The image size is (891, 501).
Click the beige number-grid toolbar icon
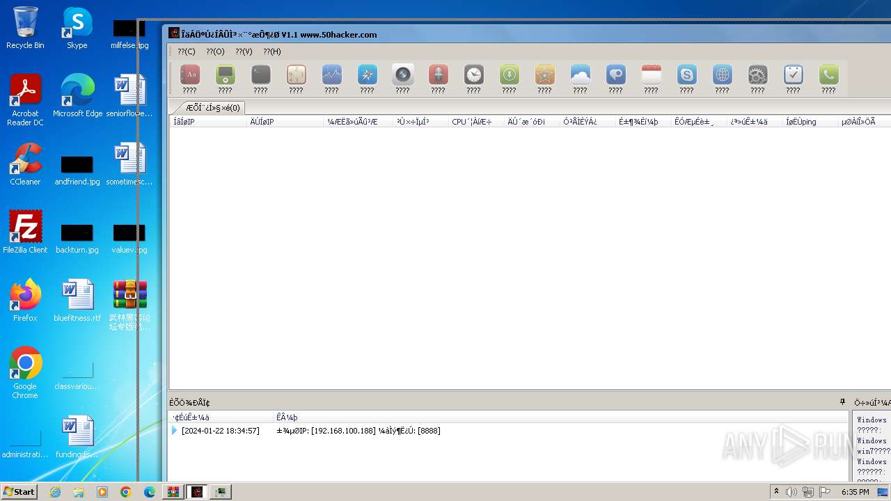pos(296,74)
